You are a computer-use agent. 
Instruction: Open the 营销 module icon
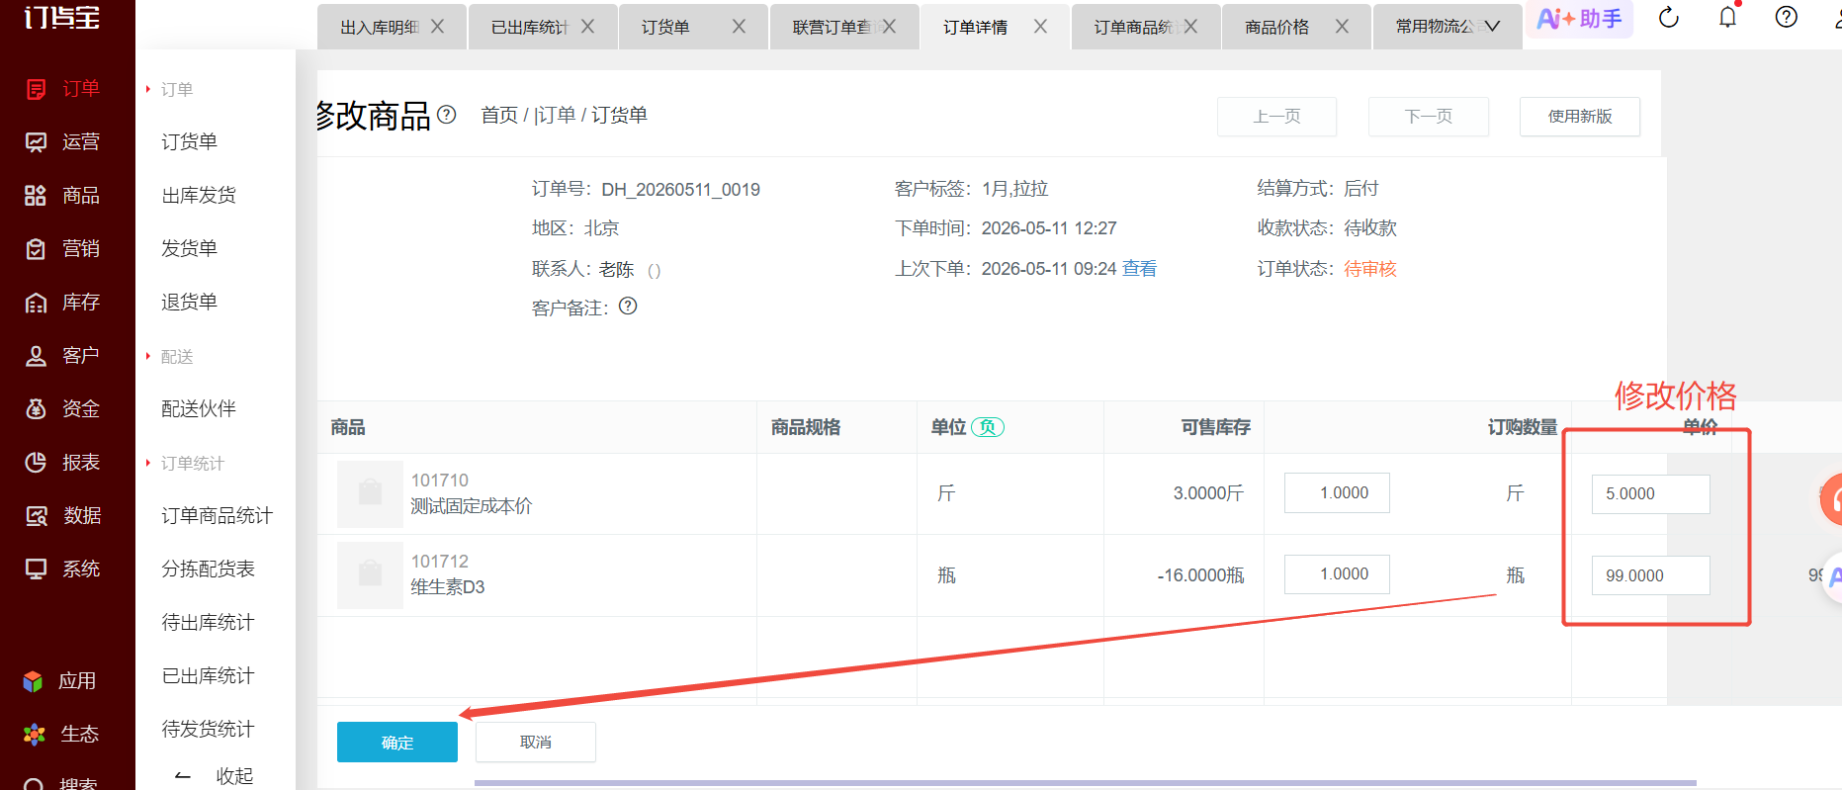pyautogui.click(x=36, y=249)
